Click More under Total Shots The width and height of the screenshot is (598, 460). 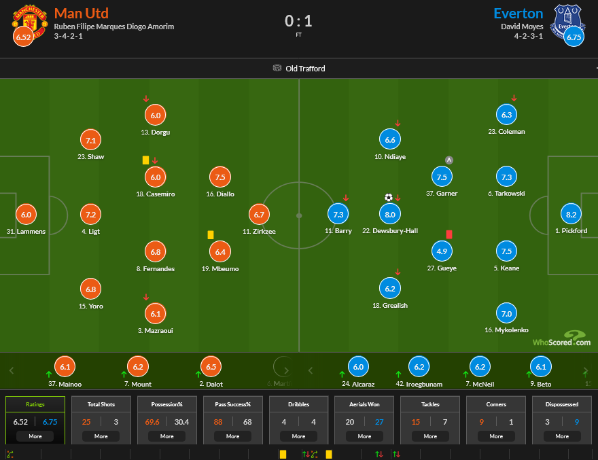(101, 436)
